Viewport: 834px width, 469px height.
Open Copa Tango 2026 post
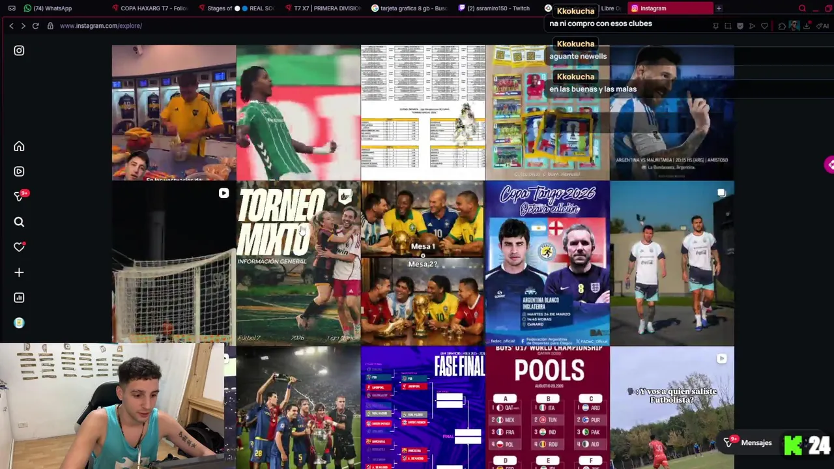(x=547, y=263)
